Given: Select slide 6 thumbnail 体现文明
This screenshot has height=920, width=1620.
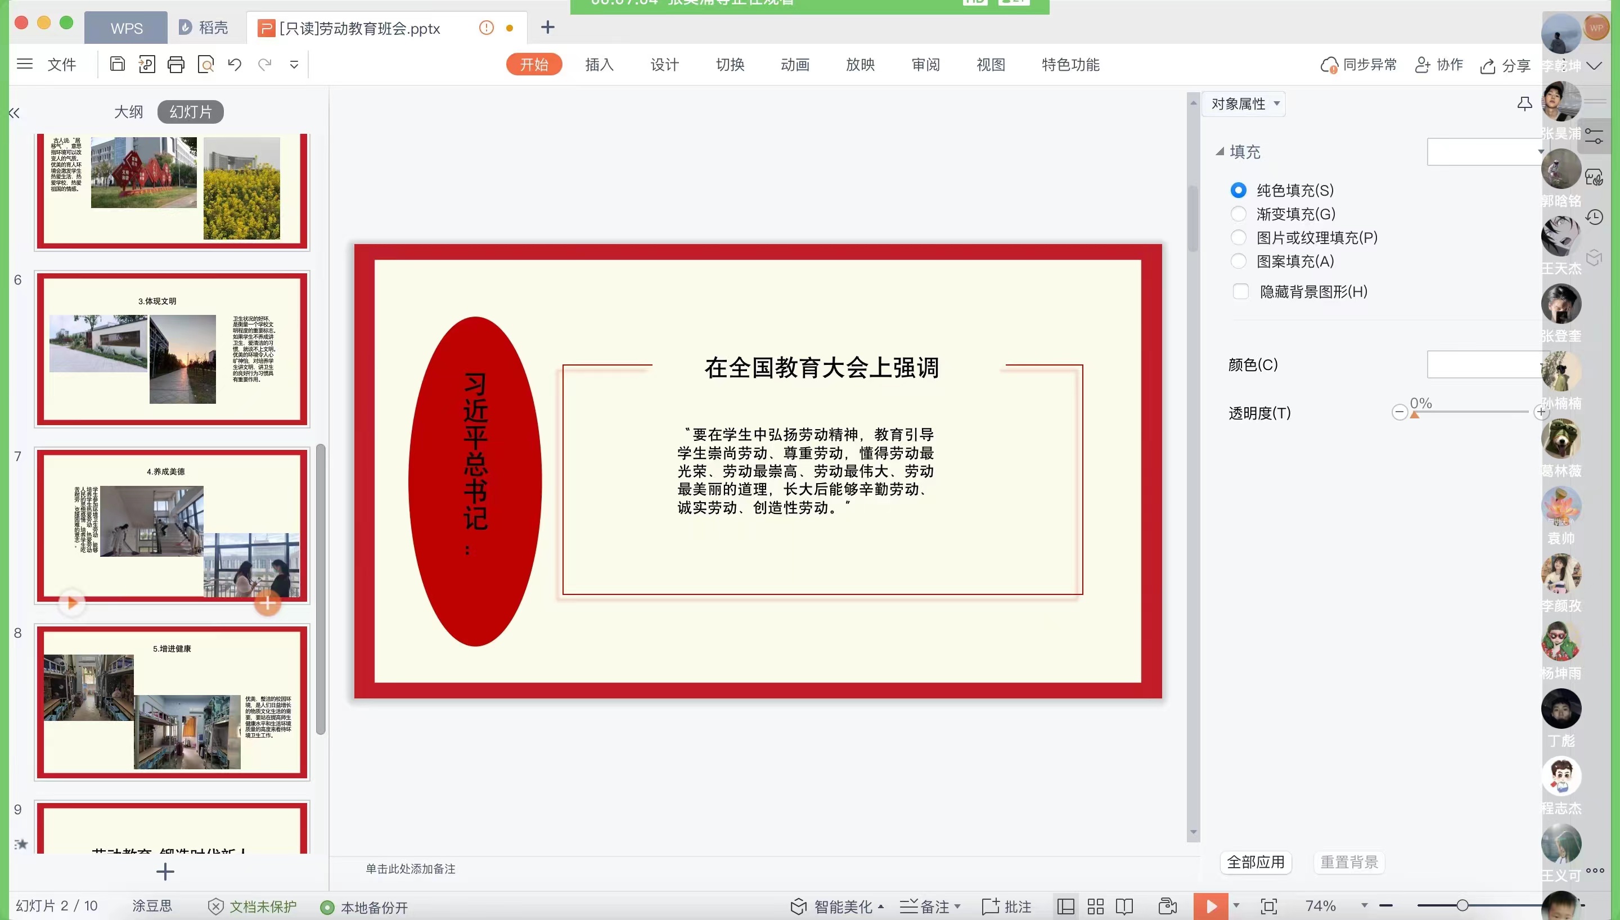Looking at the screenshot, I should tap(172, 349).
